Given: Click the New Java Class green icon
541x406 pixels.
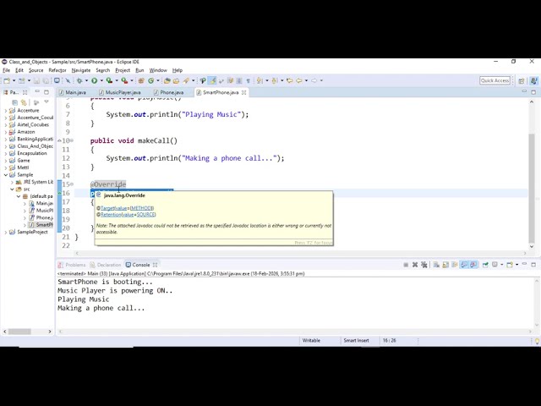Looking at the screenshot, I should (150, 80).
